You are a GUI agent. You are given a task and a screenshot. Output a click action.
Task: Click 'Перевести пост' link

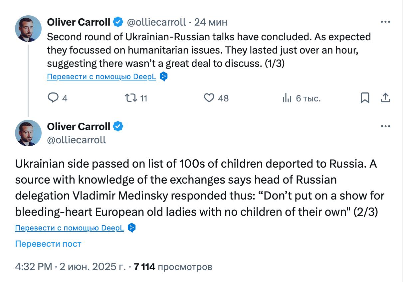point(48,244)
